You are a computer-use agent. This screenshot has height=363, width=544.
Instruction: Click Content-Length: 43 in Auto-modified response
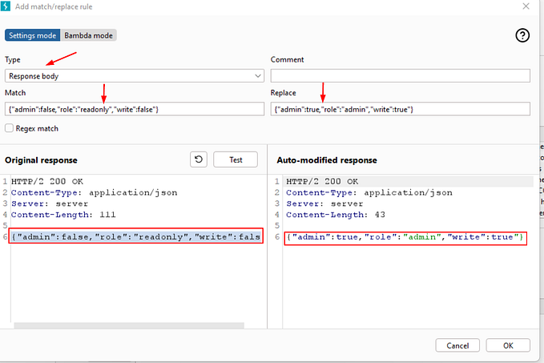(336, 215)
